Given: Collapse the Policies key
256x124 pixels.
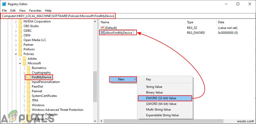Looking at the screenshot, I should 16,54.
